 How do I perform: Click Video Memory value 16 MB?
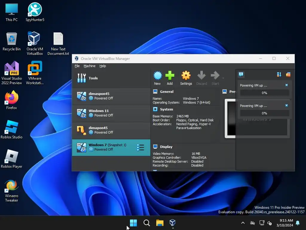(196, 154)
